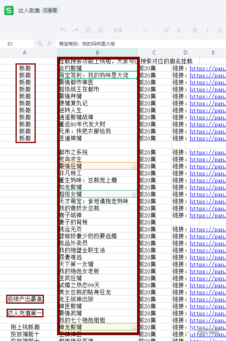Image resolution: width=226 pixels, height=341 pixels.
Task: Open the pan link for 都市之系统
Action: click(x=208, y=152)
